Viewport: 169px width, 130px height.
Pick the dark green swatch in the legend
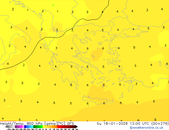34,127
